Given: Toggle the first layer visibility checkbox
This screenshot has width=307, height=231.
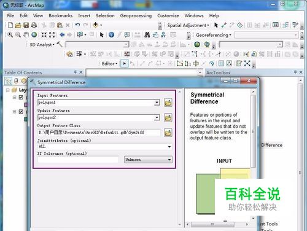Looking at the screenshot, I should (x=21, y=97).
